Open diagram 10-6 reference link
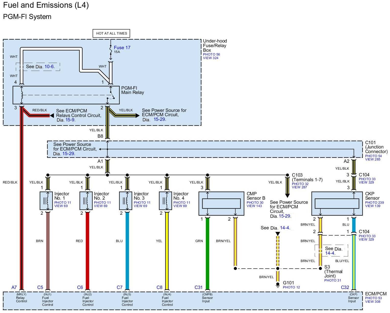 tap(49, 67)
